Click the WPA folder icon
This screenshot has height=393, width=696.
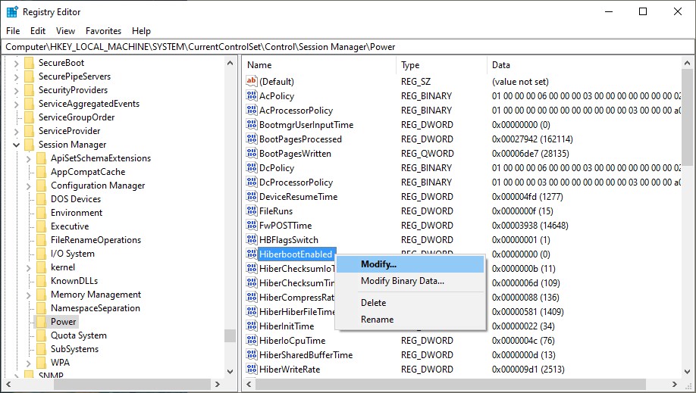41,363
